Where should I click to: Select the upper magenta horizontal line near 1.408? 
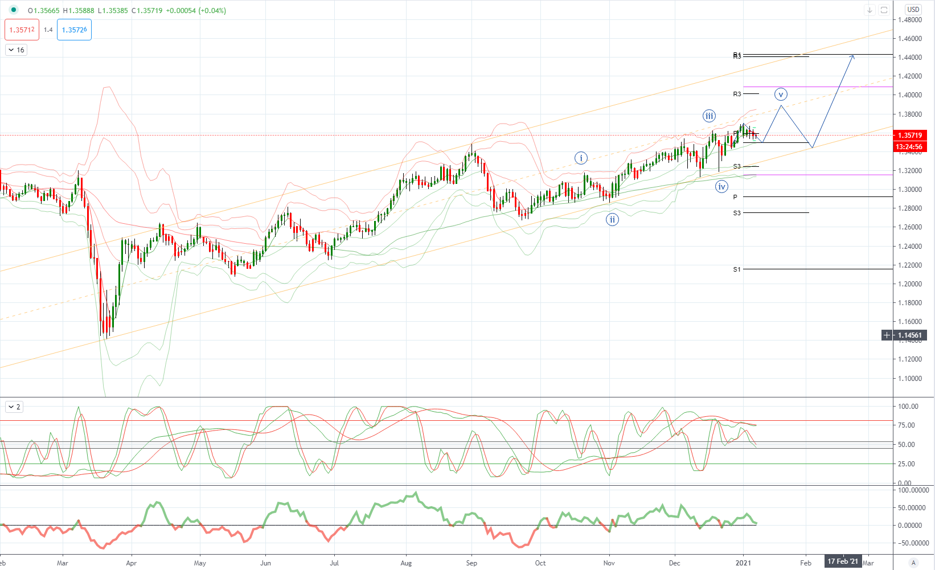coord(826,87)
